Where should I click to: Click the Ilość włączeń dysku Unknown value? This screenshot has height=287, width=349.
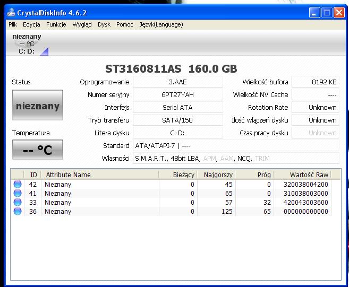coord(316,120)
